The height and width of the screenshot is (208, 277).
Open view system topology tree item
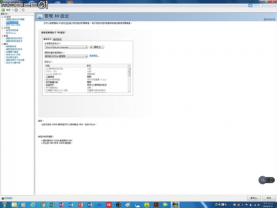click(12, 30)
